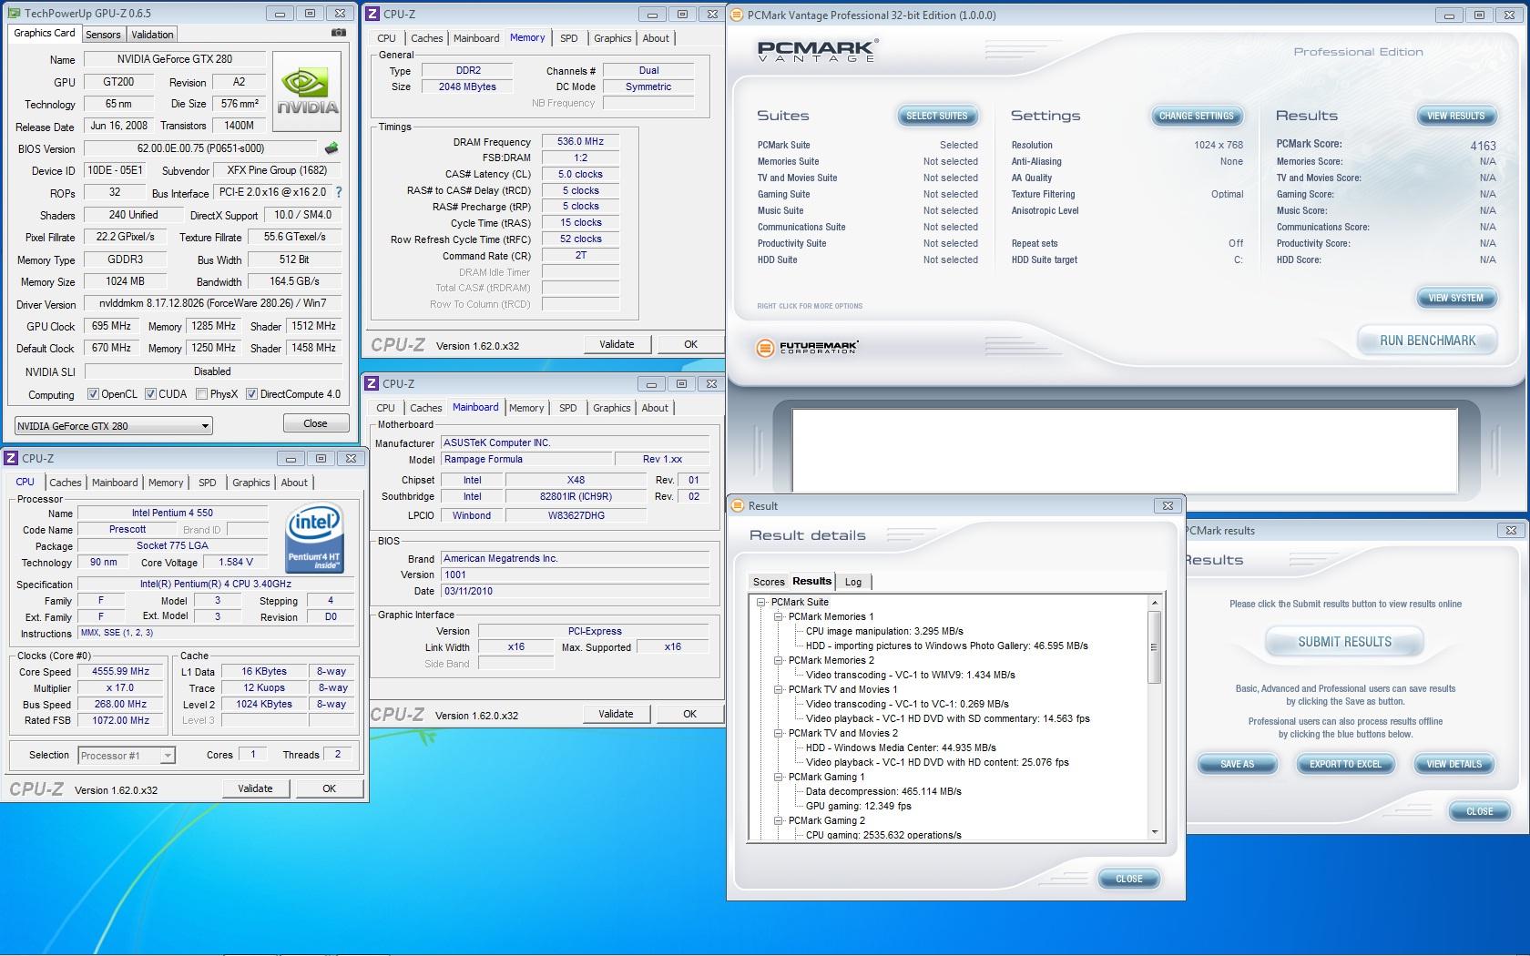Click the NVIDIA logo in GPU-Z
Image resolution: width=1530 pixels, height=956 pixels.
tap(308, 92)
